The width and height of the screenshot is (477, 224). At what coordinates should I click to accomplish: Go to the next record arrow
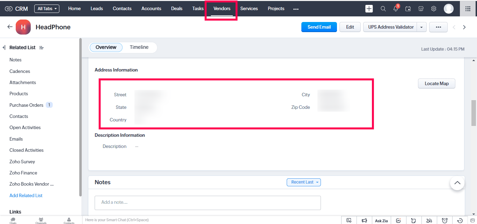[464, 27]
